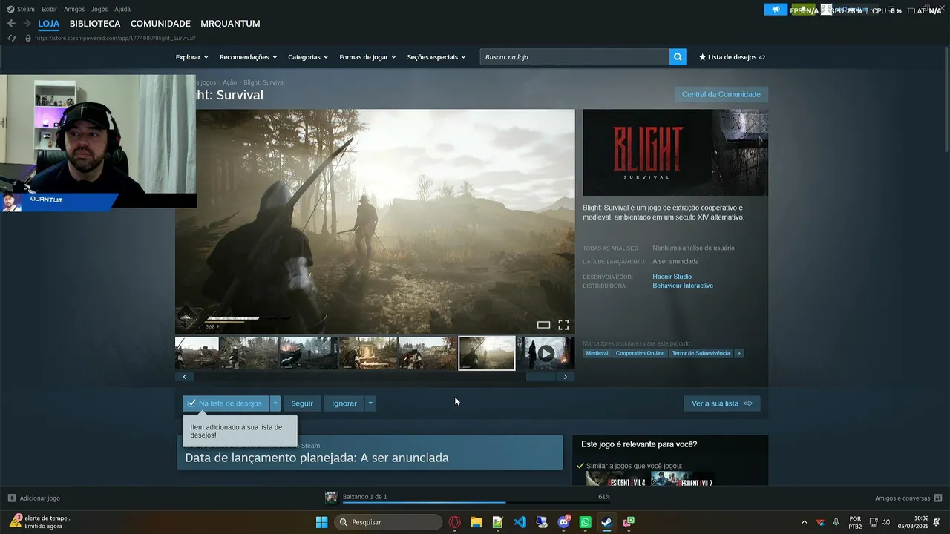950x534 pixels.
Task: Show hidden system tray icons
Action: [x=804, y=522]
